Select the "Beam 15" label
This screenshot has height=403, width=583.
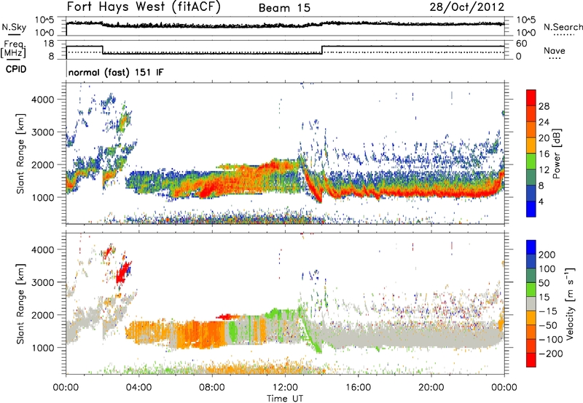[x=284, y=8]
